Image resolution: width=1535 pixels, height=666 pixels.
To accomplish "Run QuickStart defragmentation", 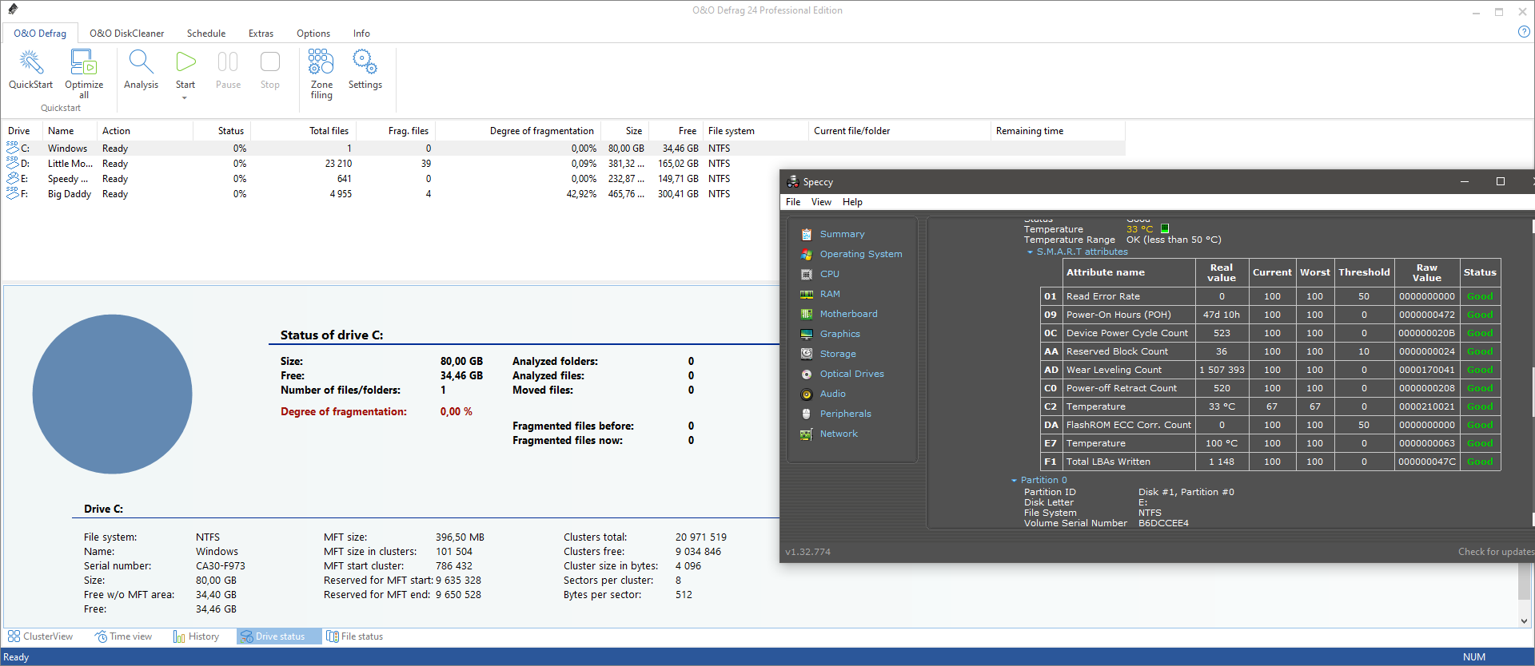I will click(30, 69).
